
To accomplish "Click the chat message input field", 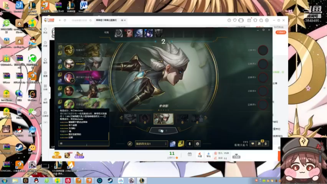I will 84,144.
